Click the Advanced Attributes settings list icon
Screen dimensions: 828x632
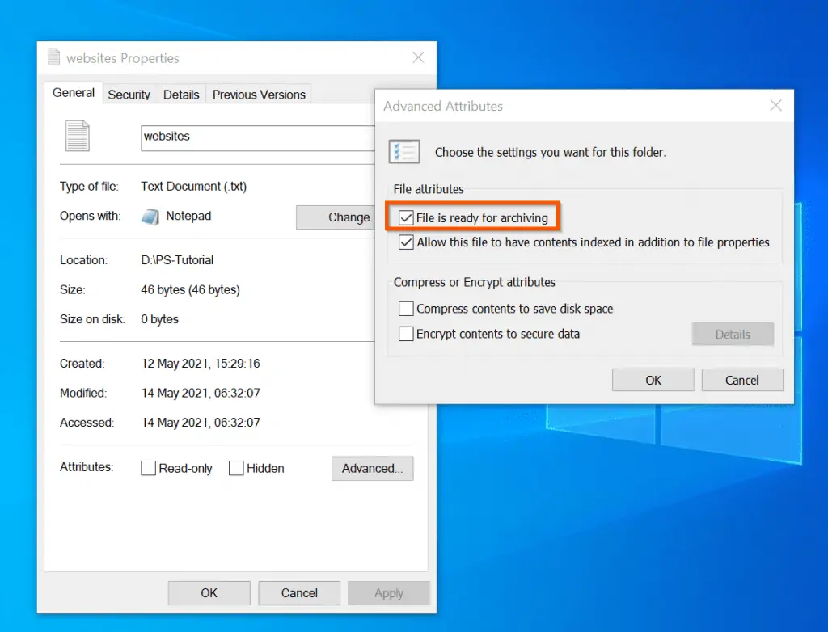click(x=404, y=151)
